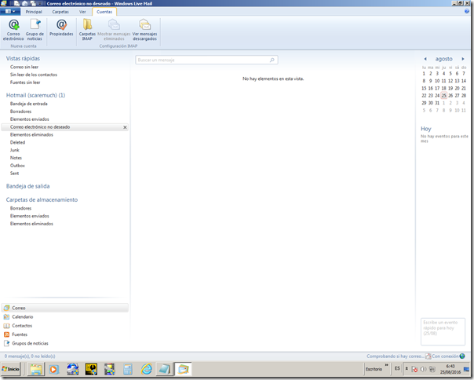Open the help icon in ribbon

pyautogui.click(x=467, y=12)
